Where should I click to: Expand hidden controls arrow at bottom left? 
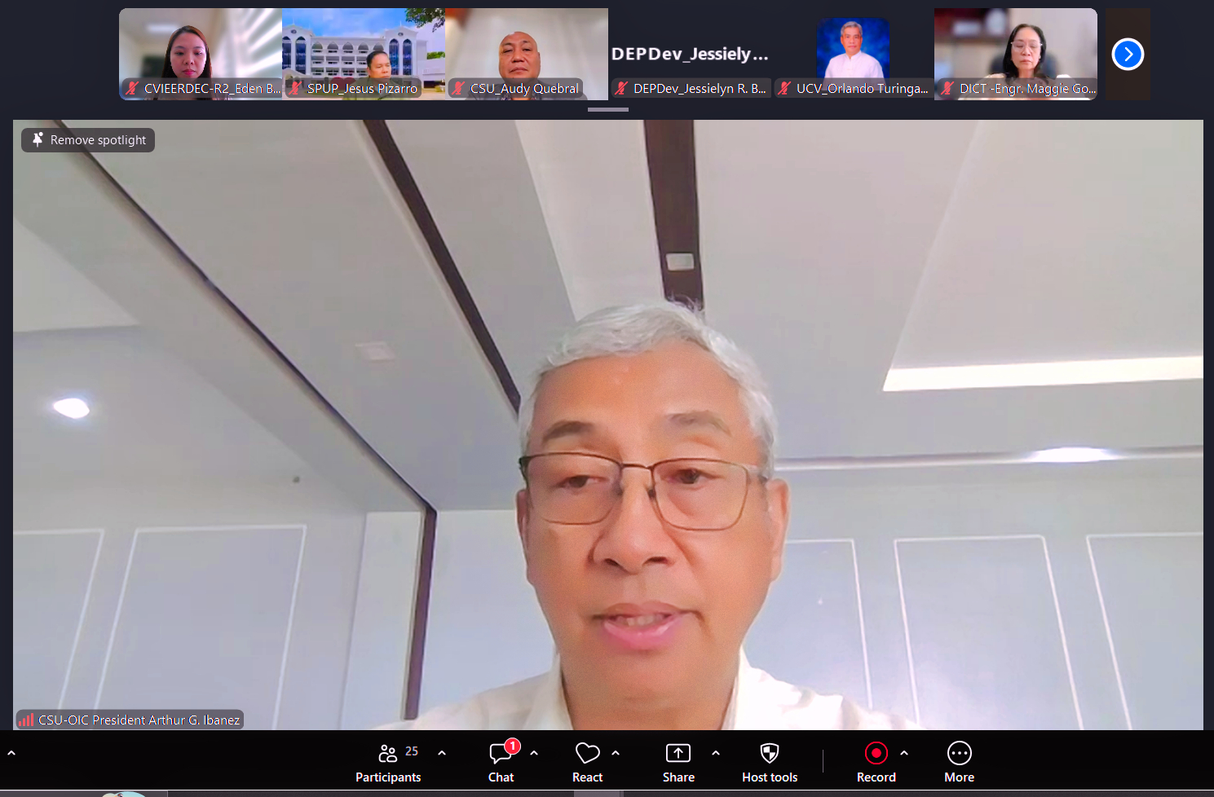tap(11, 753)
